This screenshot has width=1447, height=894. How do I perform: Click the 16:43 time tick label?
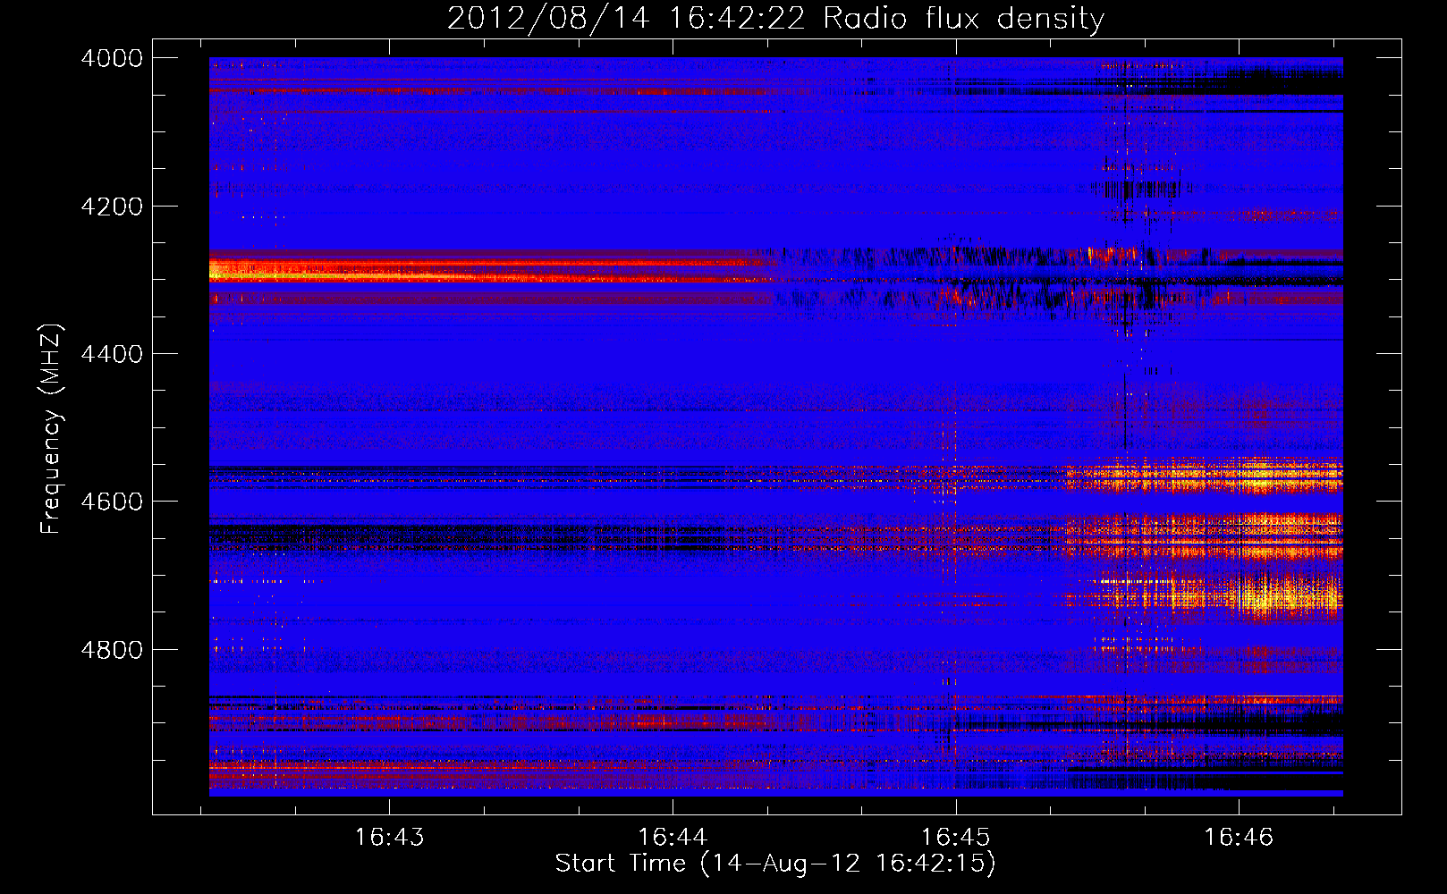[389, 838]
